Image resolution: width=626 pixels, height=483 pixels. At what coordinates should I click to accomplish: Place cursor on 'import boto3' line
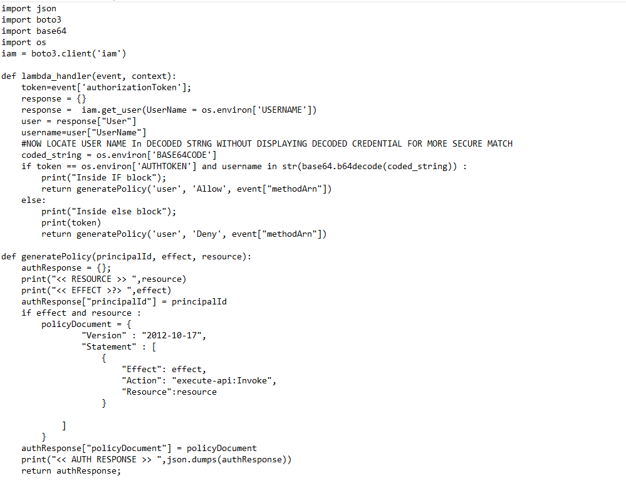(x=31, y=19)
